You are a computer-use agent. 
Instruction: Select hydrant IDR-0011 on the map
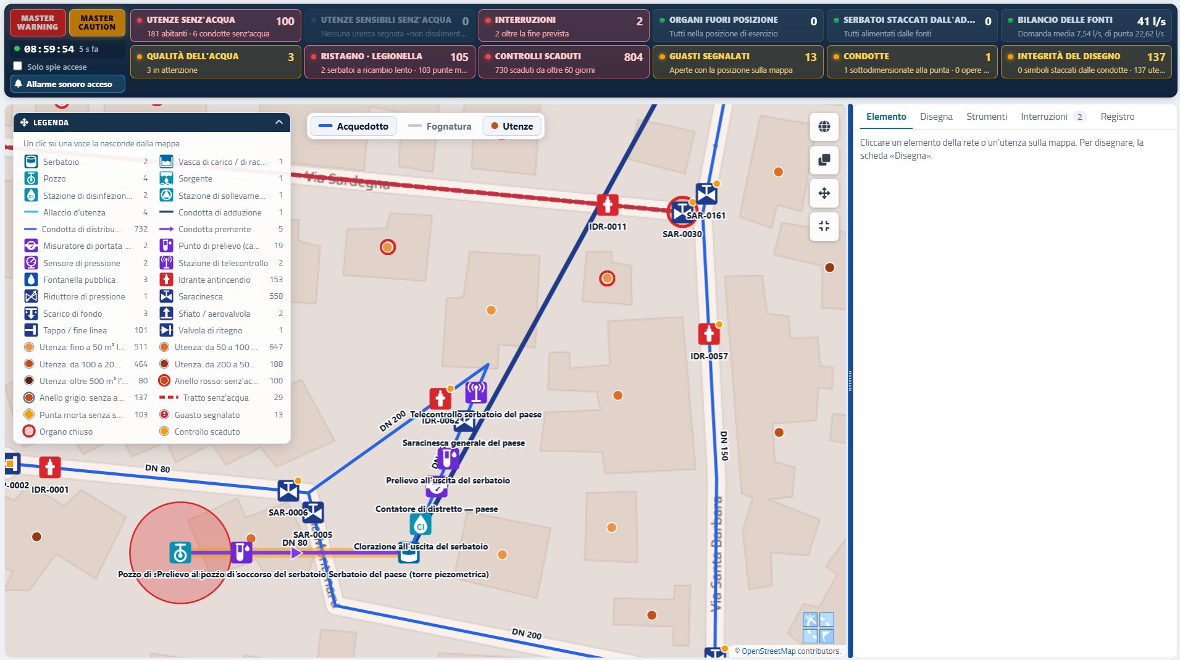[608, 205]
